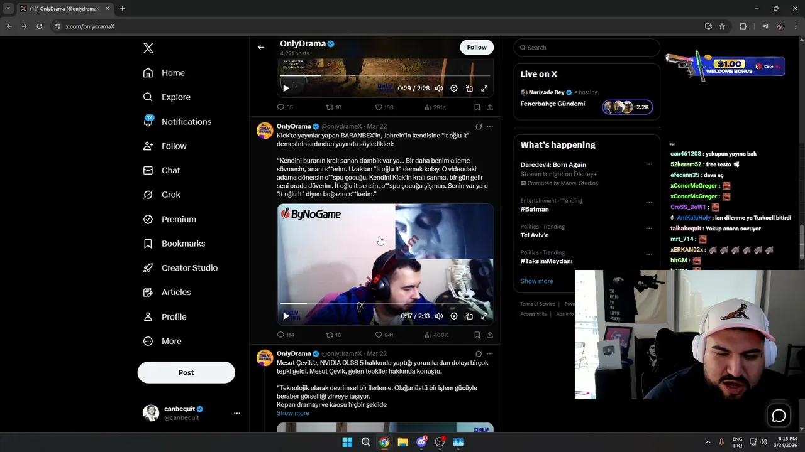Click the Follow people sidebar icon
This screenshot has width=805, height=452.
pos(148,146)
